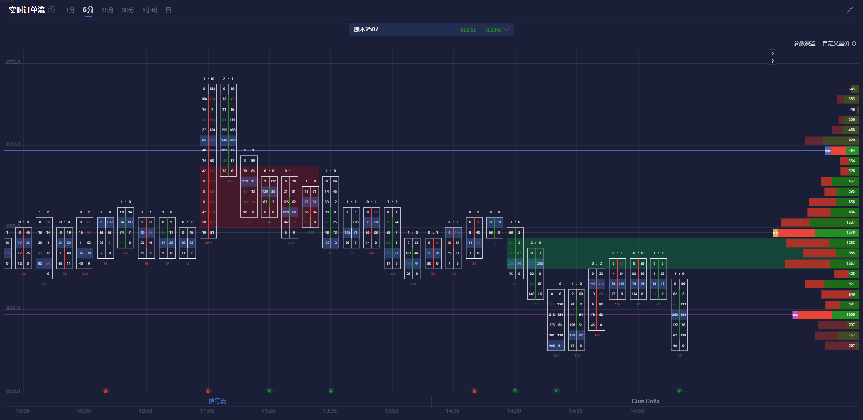Open 参数设置 parameter settings
This screenshot has height=420, width=863.
point(804,44)
